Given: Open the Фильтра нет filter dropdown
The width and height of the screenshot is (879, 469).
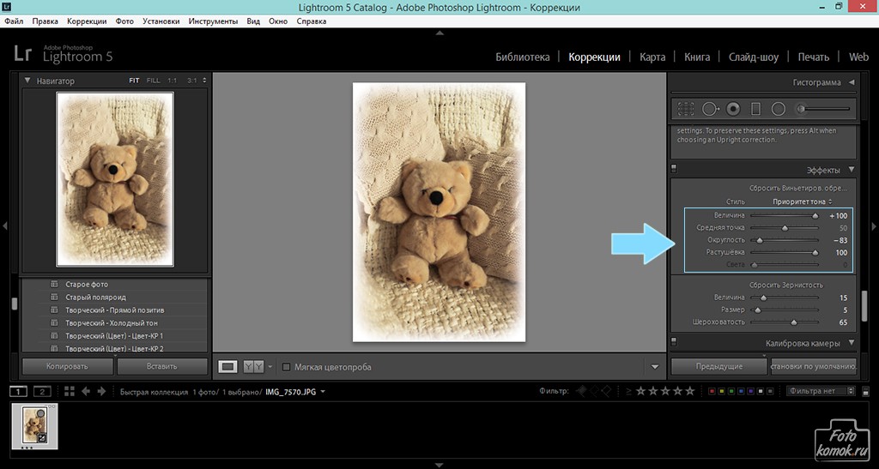Looking at the screenshot, I should [821, 391].
